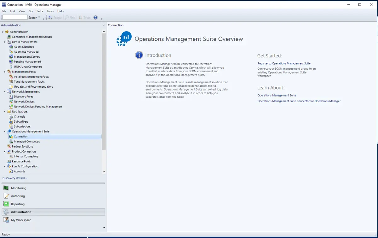Collapse the navigation pane with the chevron
Screen dimensions: 378x238
104,25
